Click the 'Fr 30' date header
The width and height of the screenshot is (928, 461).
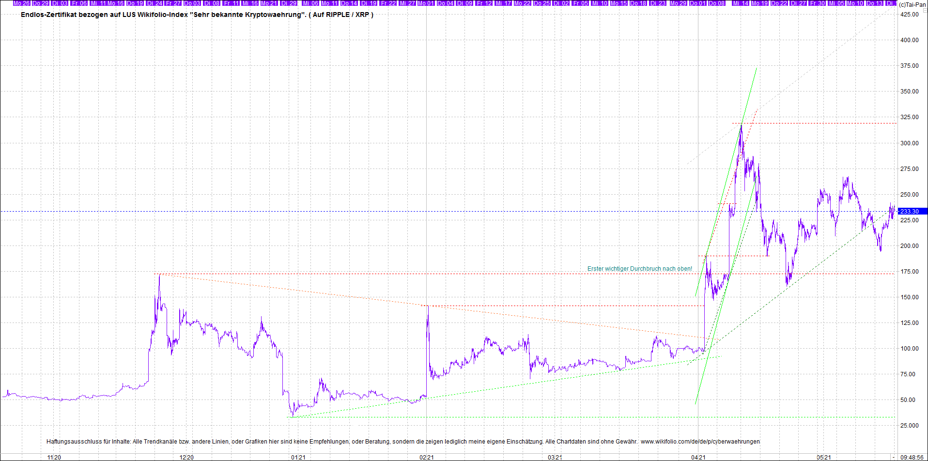pos(817,3)
